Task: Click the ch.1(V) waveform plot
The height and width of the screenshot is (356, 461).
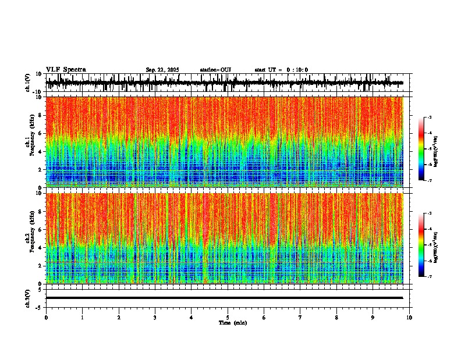Action: (x=228, y=83)
